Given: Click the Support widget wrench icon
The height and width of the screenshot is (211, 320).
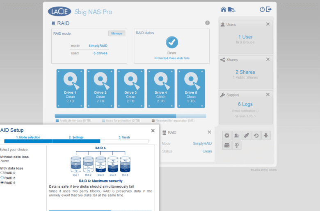Looking at the screenshot, I should pos(223,95).
